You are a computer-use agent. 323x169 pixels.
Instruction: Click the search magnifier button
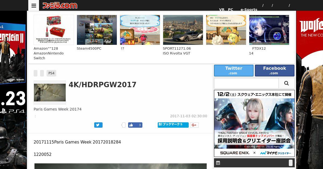tap(286, 83)
